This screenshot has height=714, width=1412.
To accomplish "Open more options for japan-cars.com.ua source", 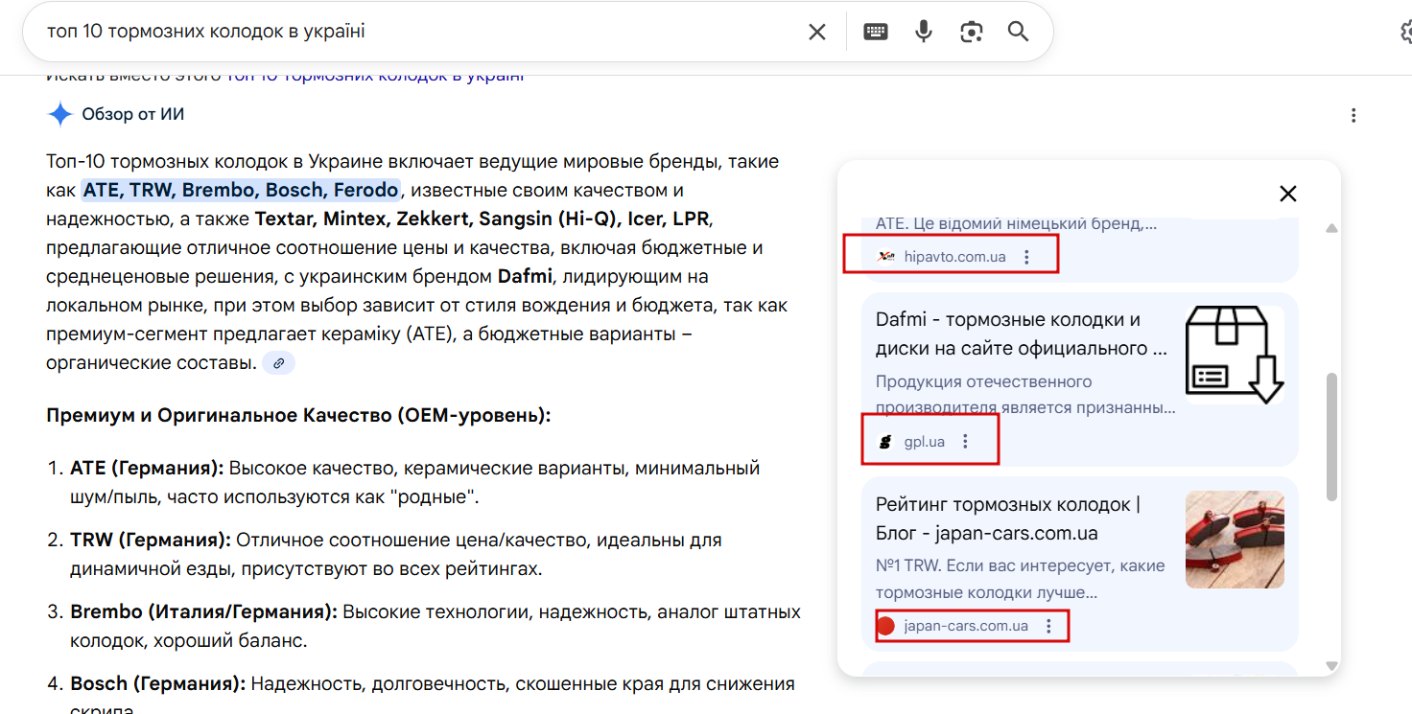I will click(1048, 626).
